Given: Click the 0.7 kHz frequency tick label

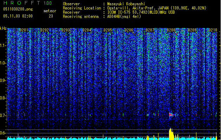Looking at the screenshot, I should 3,115.
